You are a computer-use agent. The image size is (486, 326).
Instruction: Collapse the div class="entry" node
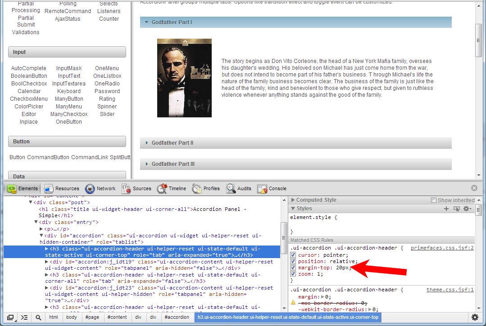36,222
